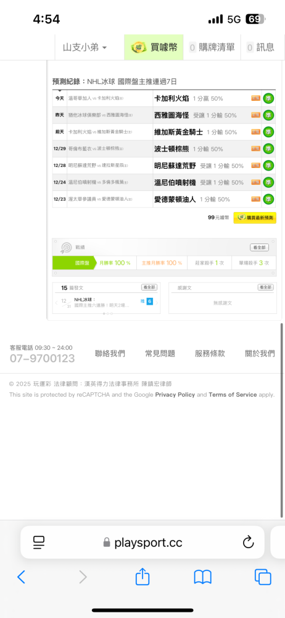Screen dimensions: 285x618
Task: Click the 12/29 date cell
Action: tap(60, 148)
